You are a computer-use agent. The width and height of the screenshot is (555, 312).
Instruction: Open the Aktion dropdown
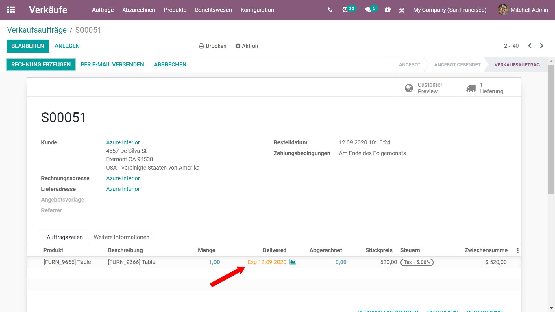click(x=247, y=46)
